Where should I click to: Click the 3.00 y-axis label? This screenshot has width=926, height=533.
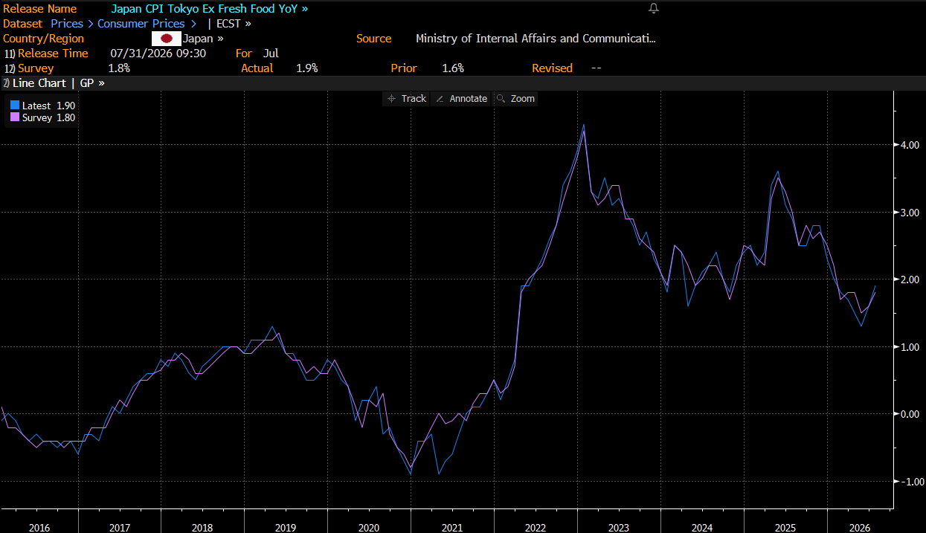(910, 213)
